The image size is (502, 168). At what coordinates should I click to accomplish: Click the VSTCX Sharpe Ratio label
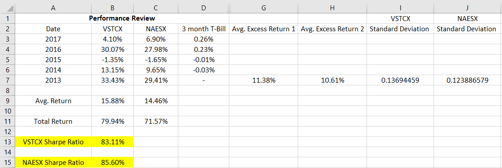53,142
